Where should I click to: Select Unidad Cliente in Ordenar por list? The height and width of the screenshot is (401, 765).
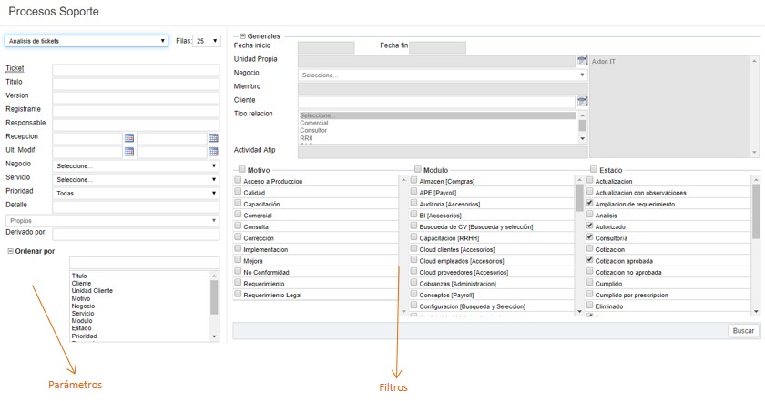click(92, 291)
